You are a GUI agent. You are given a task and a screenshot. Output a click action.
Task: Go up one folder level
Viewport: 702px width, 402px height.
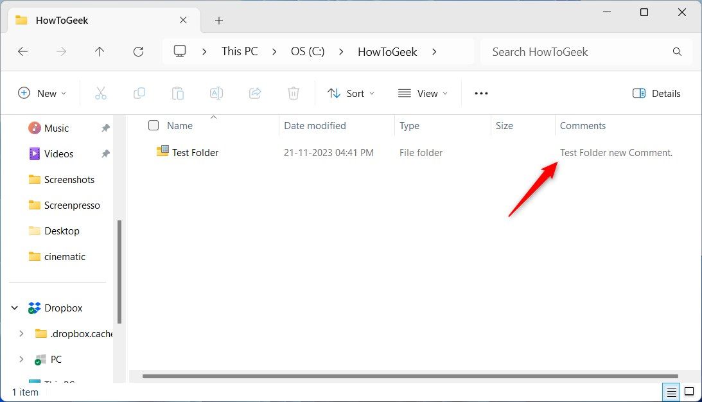coord(100,51)
